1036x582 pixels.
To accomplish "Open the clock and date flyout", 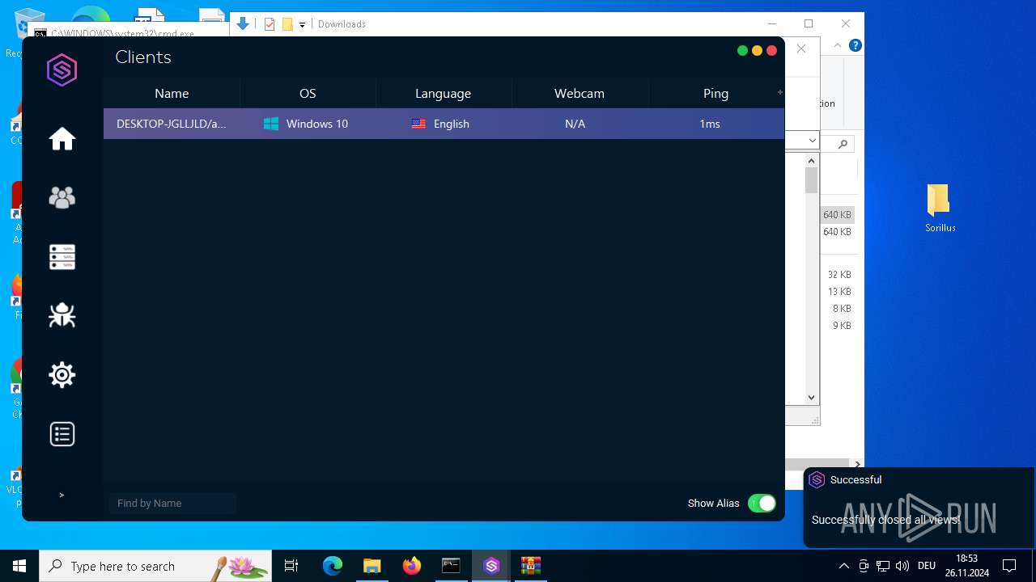I will click(967, 566).
